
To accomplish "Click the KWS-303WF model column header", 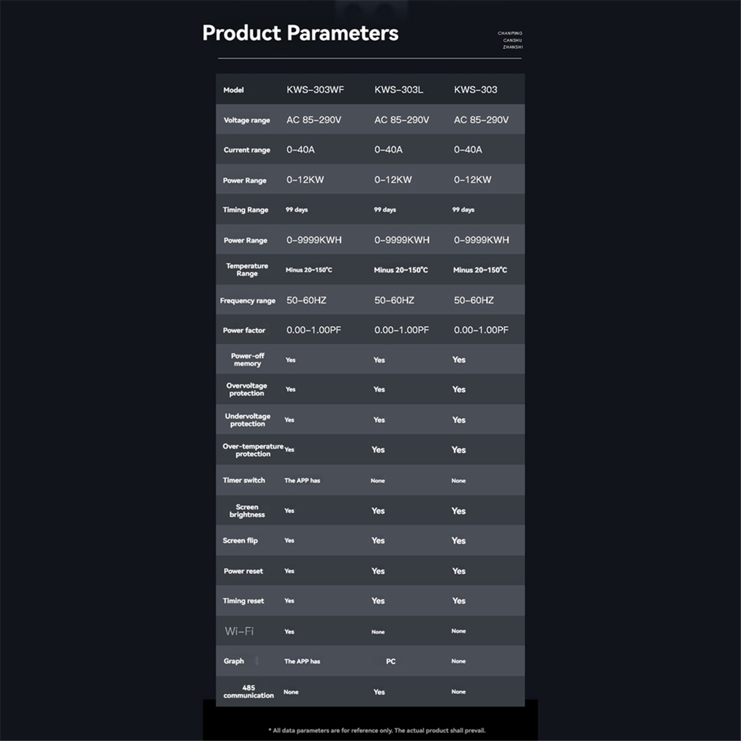I will (x=315, y=90).
